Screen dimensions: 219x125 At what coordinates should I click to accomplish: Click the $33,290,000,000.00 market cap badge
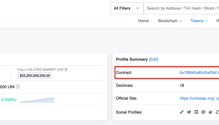pyautogui.click(x=35, y=76)
